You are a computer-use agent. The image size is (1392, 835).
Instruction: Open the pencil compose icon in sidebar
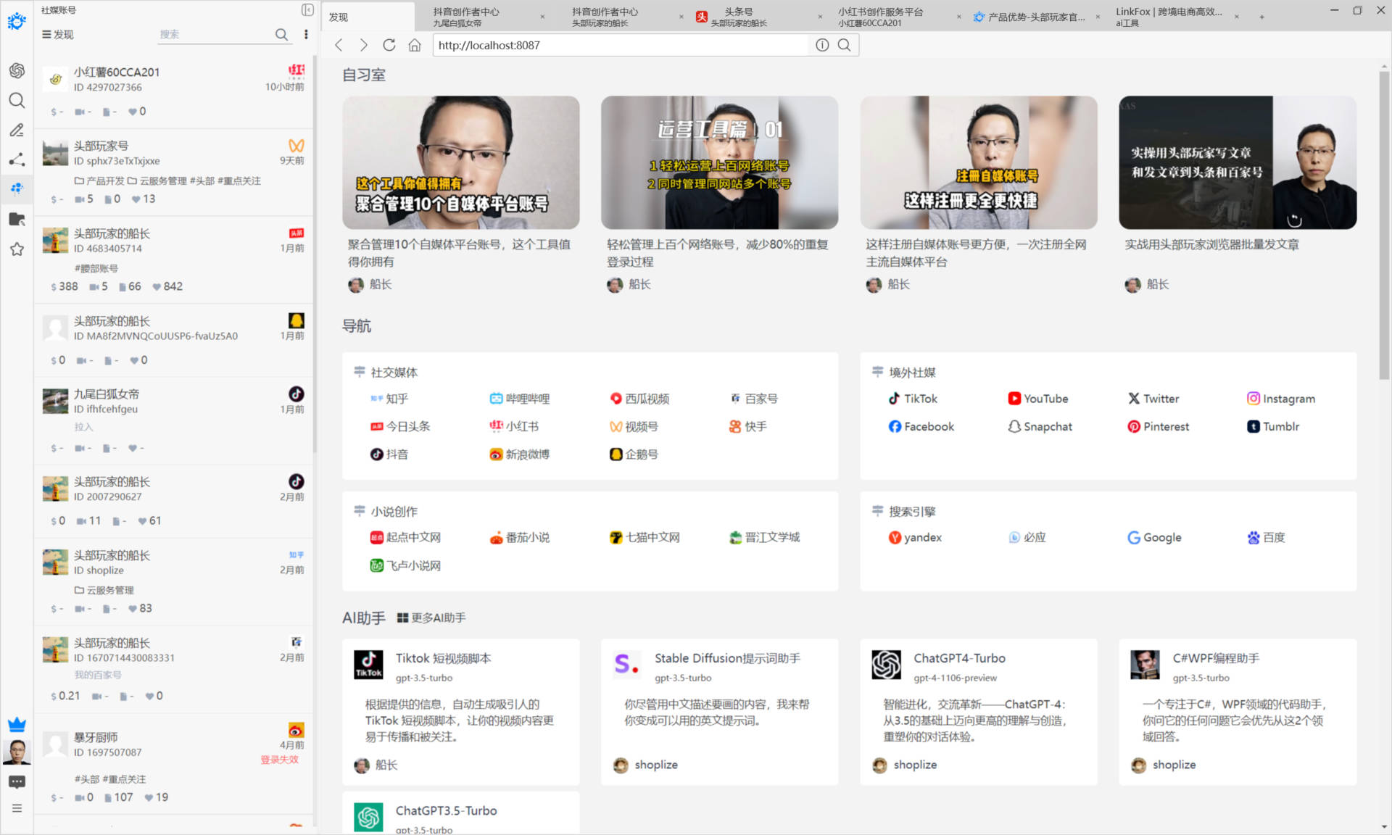(17, 130)
